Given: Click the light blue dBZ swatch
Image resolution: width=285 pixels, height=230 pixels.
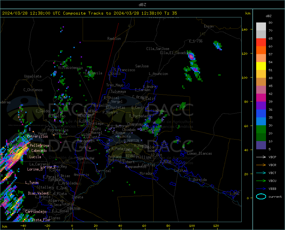Looking at the screenshot, I should point(261,121).
